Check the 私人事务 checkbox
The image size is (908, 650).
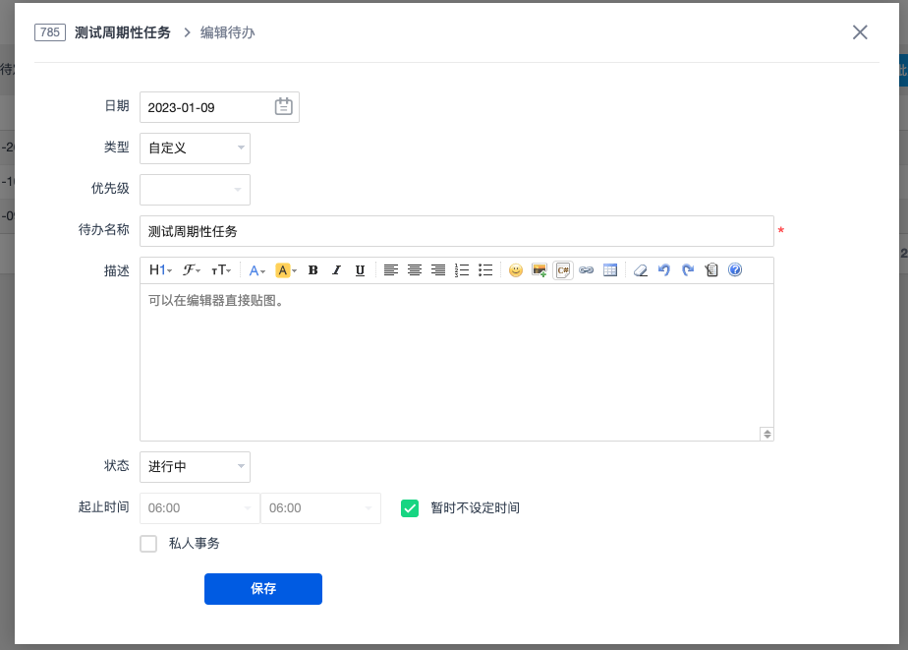pyautogui.click(x=148, y=544)
